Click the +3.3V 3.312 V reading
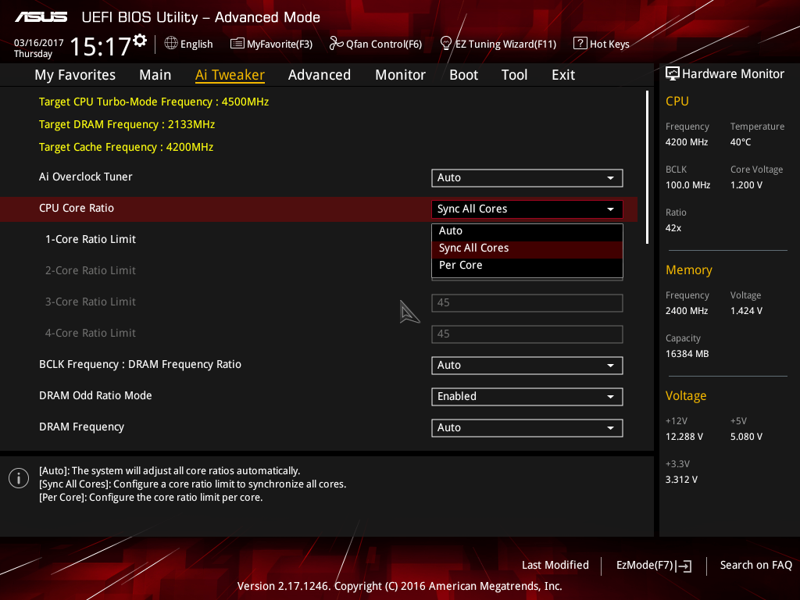The height and width of the screenshot is (600, 800). pyautogui.click(x=681, y=479)
